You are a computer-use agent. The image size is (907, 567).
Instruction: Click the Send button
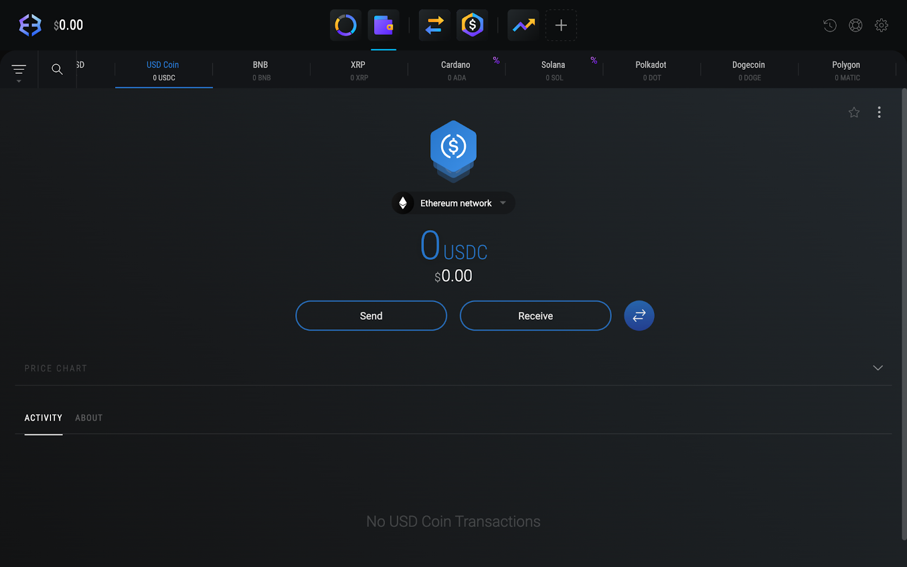[x=371, y=316]
